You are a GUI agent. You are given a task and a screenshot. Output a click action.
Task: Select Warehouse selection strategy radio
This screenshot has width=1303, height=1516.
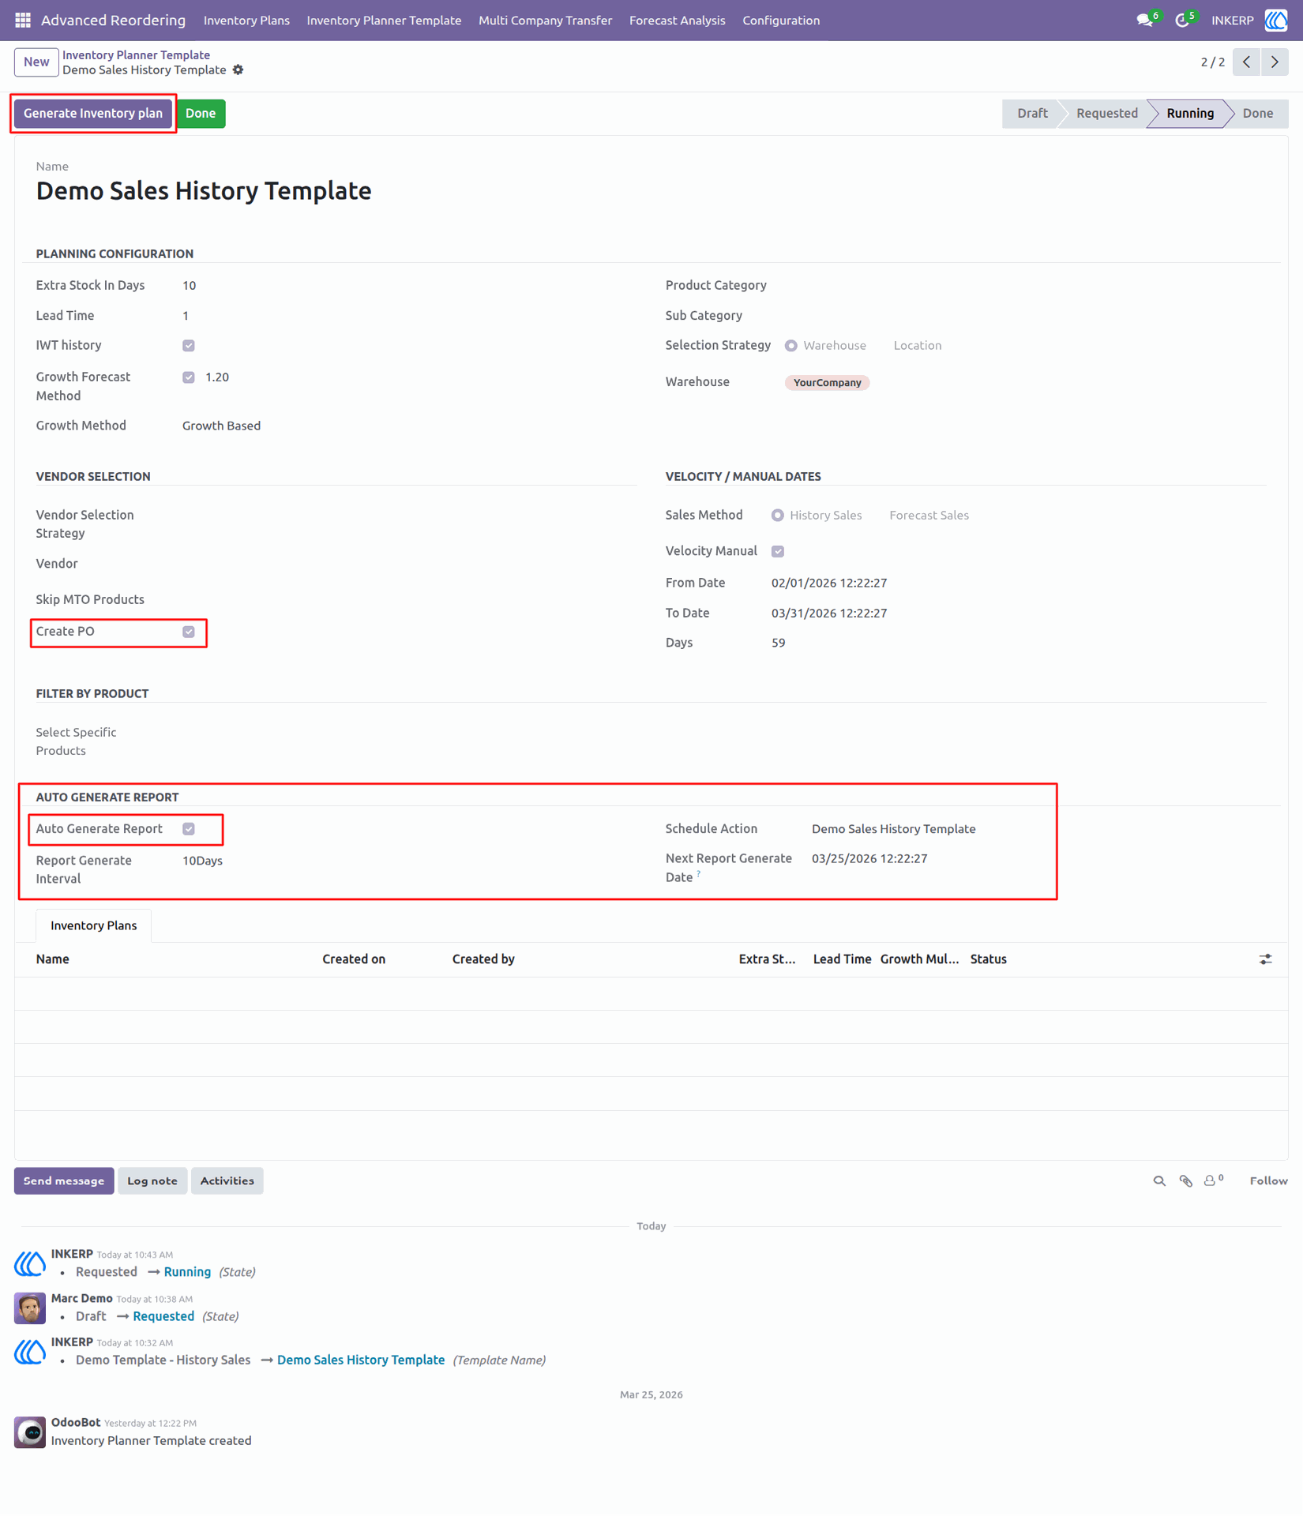(791, 346)
